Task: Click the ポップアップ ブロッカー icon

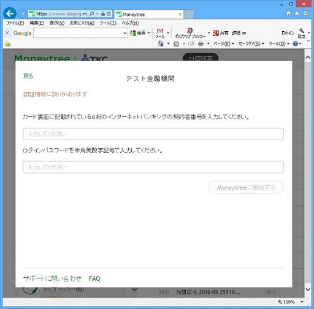Action: coord(190,33)
